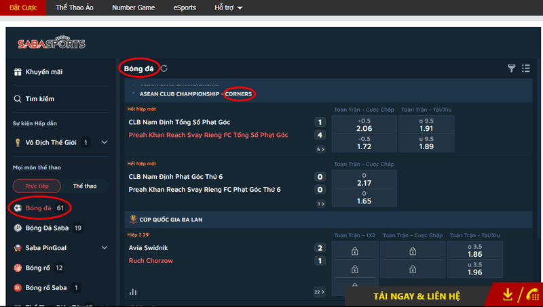The image size is (543, 307).
Task: Switch to the Trực tiếp live toggle
Action: (x=37, y=186)
